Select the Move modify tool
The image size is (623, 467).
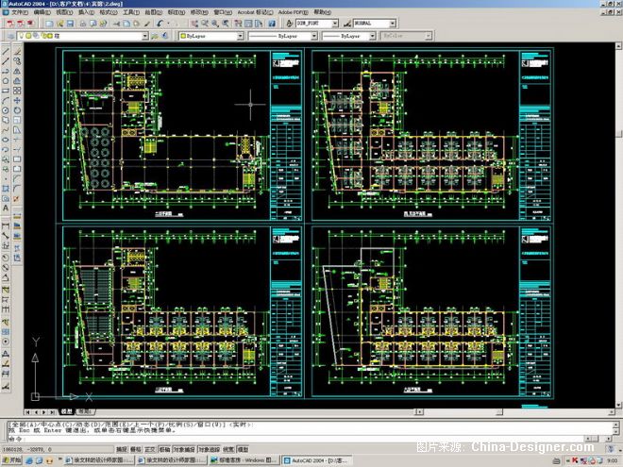click(17, 100)
